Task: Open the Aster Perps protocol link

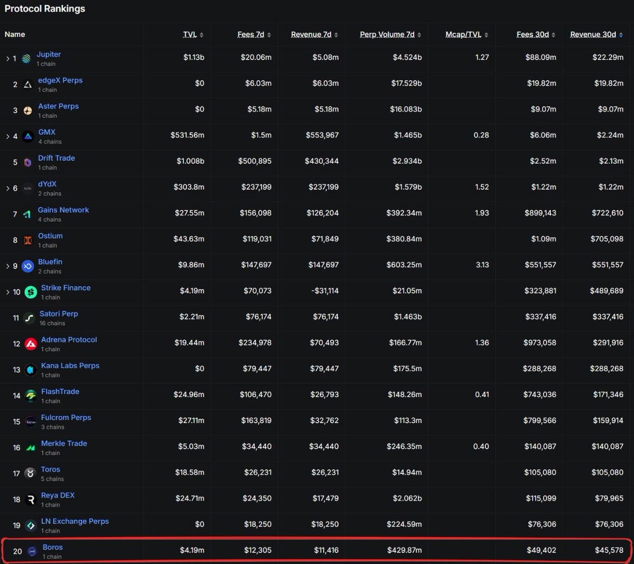Action: [x=58, y=106]
